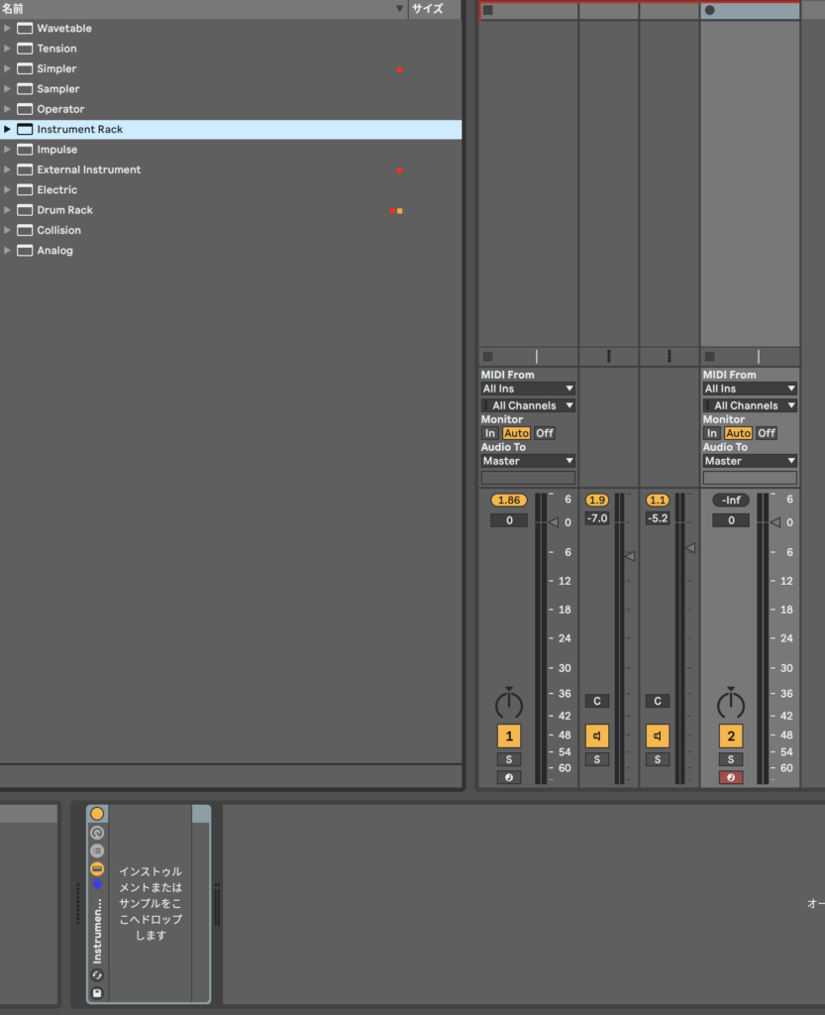
Task: Click track 2 pan knob
Action: coord(730,704)
